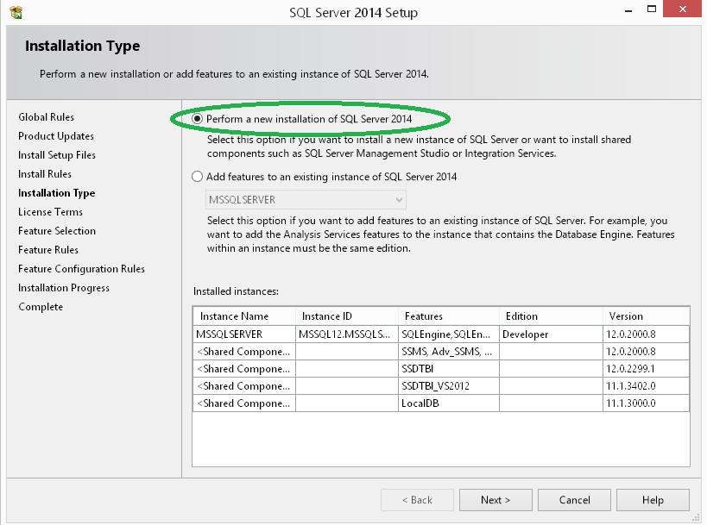Choose the new installation radio option
Screen dimensions: 707x525
197,120
